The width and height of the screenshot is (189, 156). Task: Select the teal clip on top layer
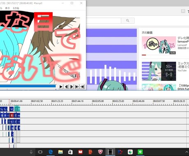click(x=17, y=109)
